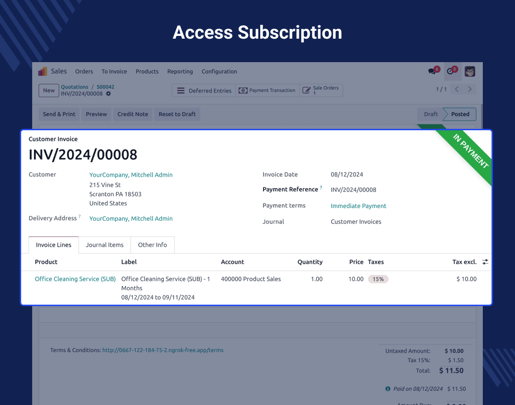Go to previous record arrow
The width and height of the screenshot is (515, 405).
(x=457, y=89)
